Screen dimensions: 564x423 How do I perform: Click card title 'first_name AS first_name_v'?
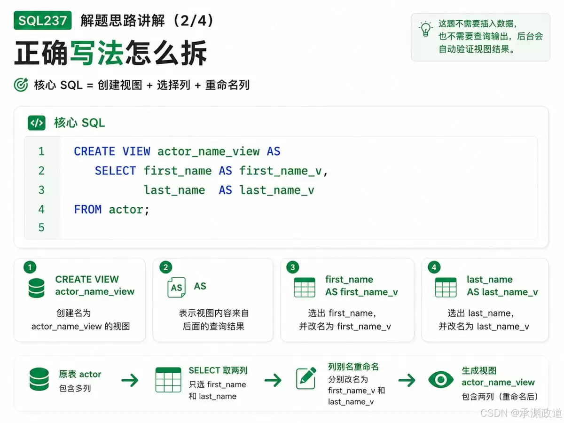pyautogui.click(x=361, y=286)
